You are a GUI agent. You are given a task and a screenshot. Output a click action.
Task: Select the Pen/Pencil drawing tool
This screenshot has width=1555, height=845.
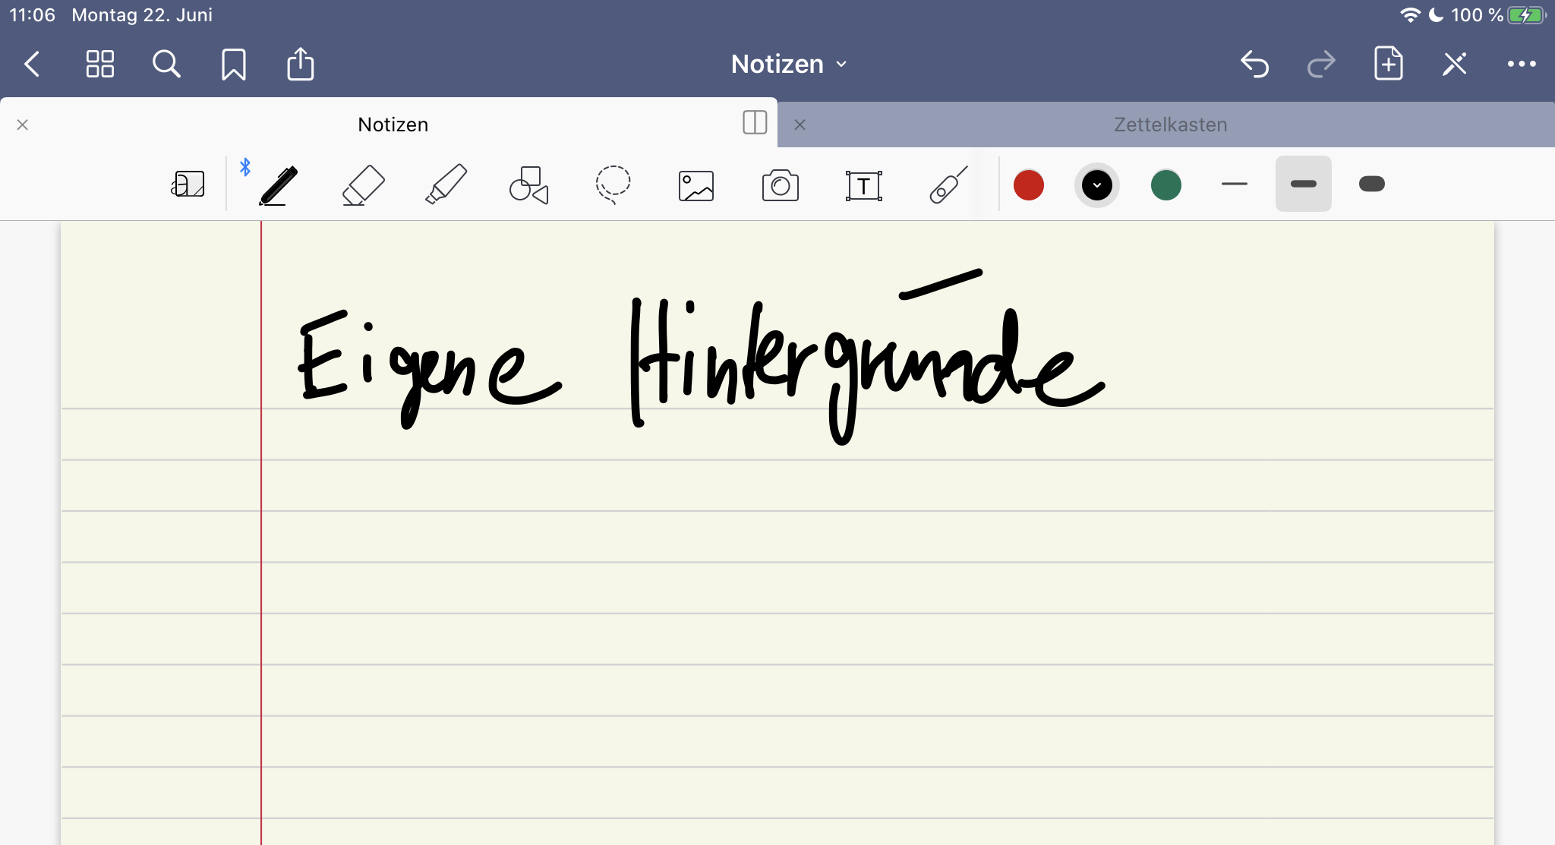pos(276,184)
